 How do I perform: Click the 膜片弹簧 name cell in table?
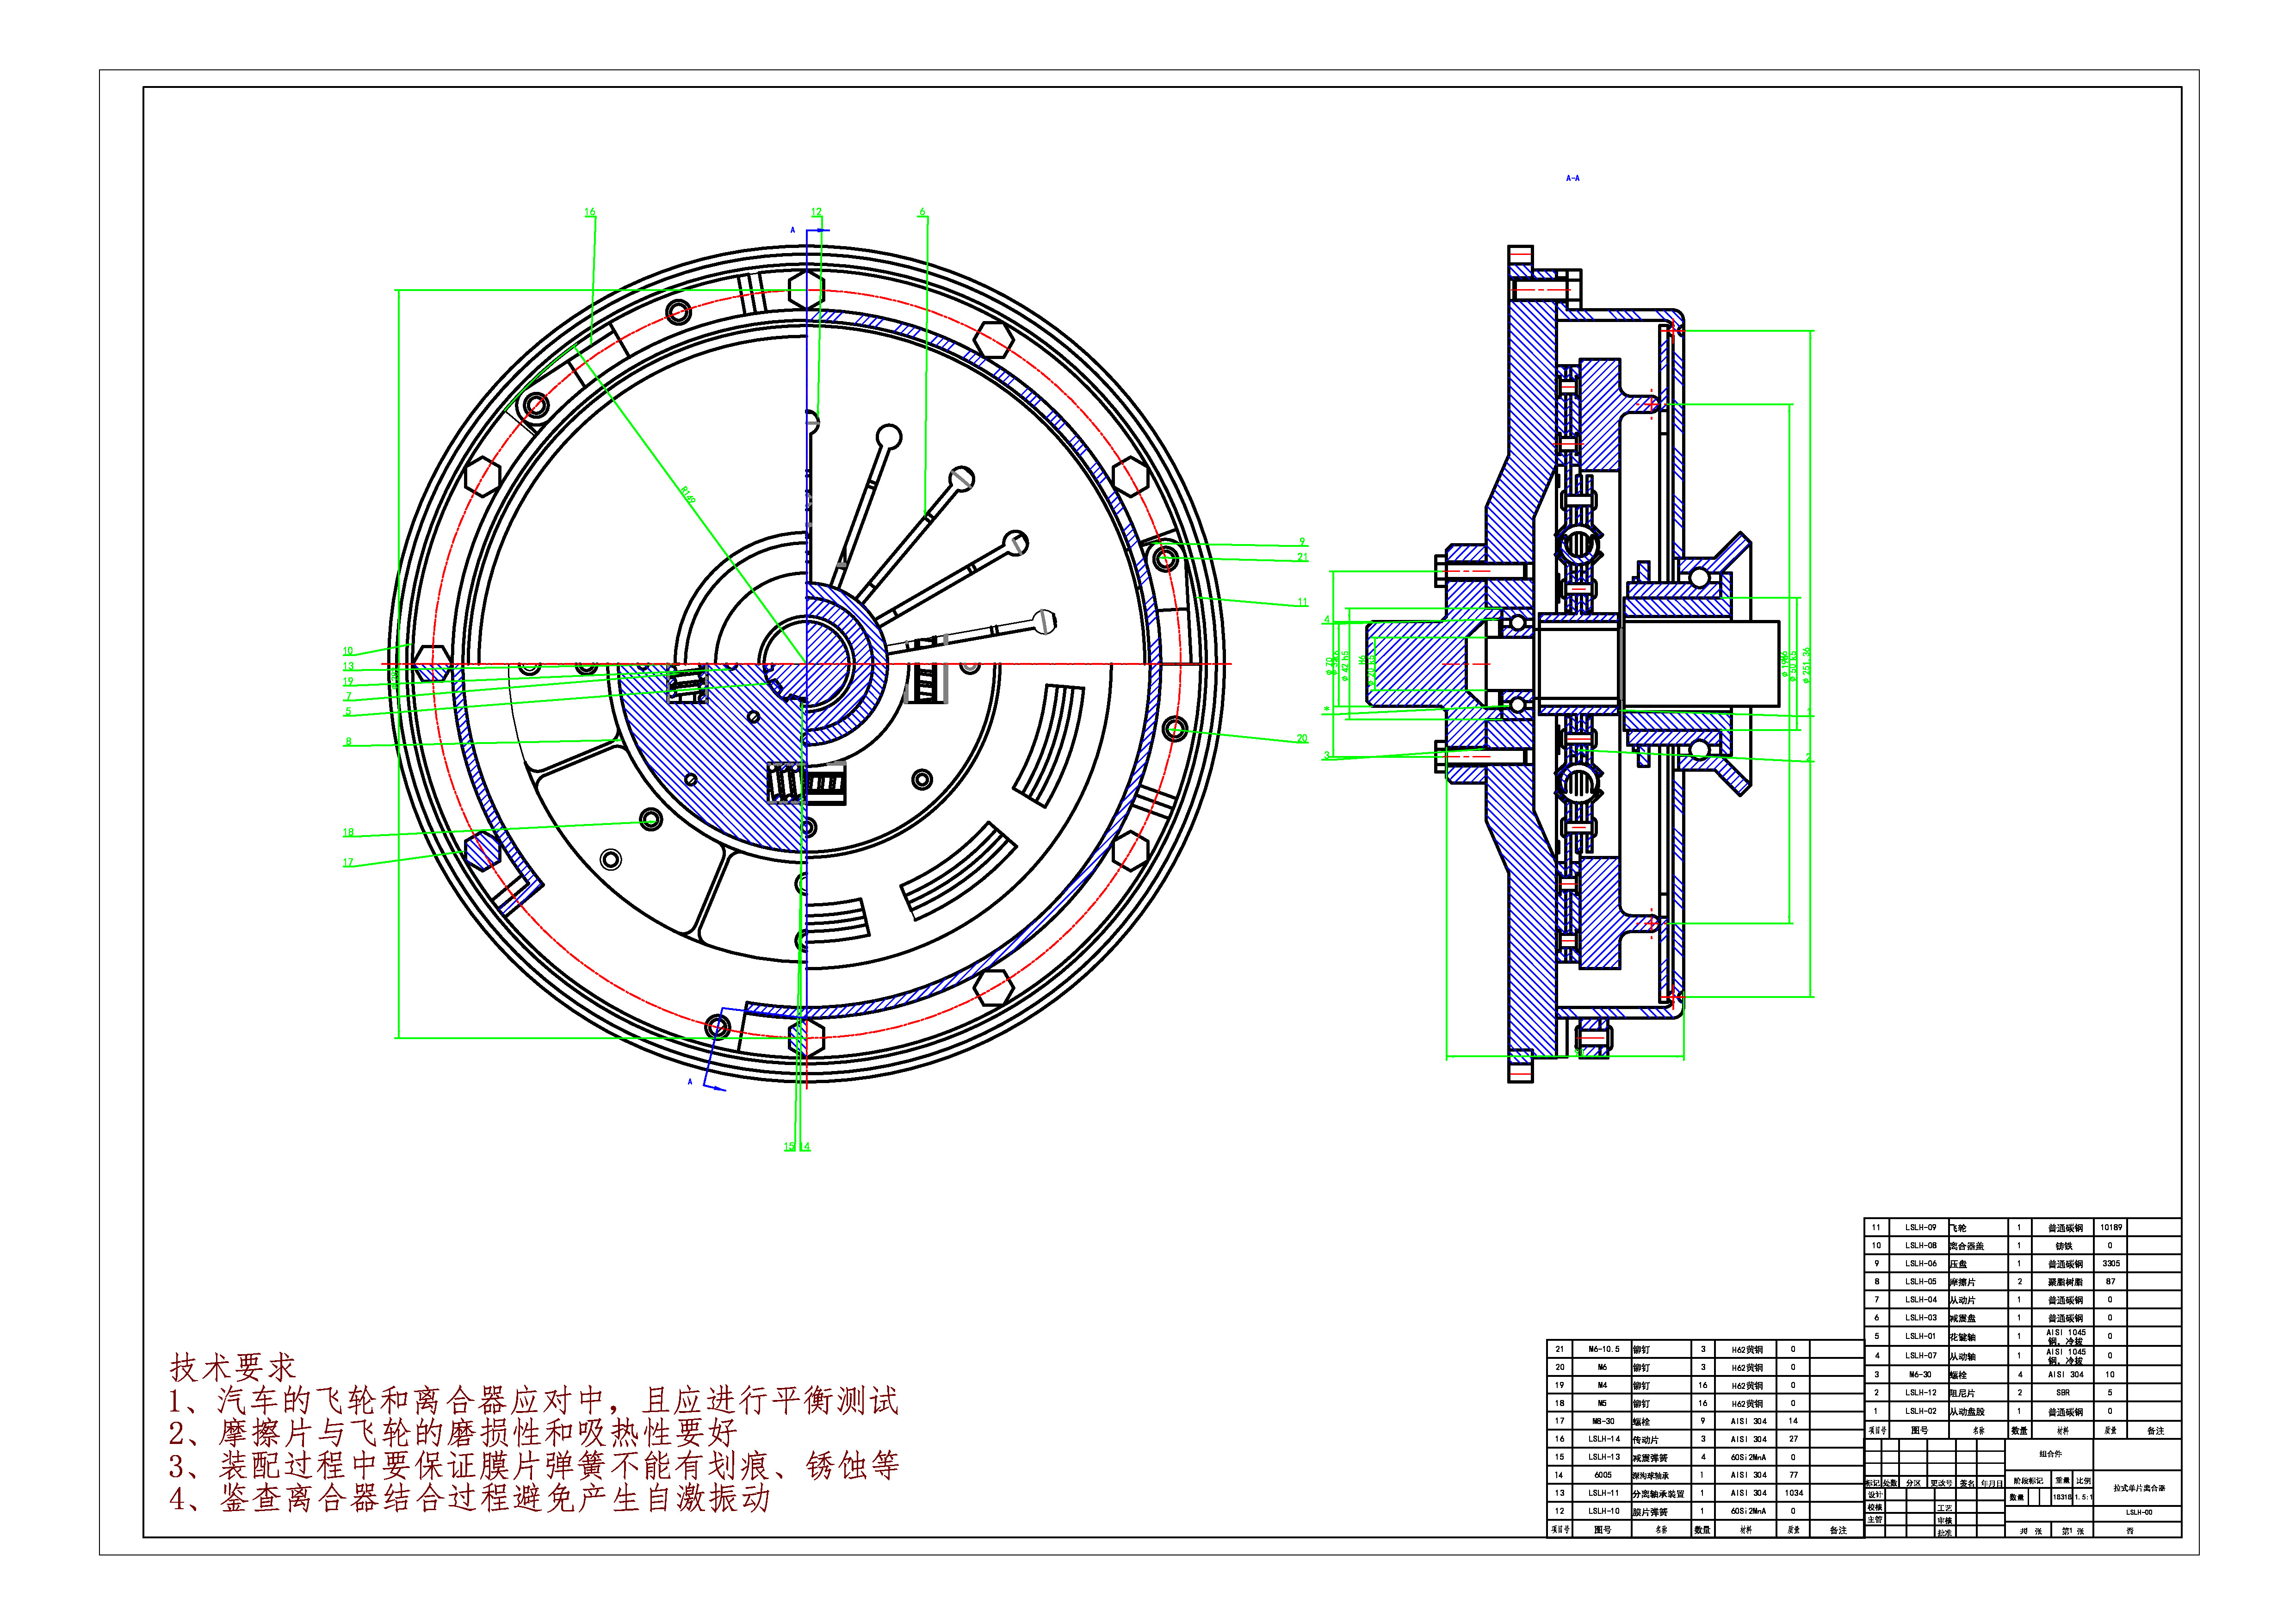1650,1512
